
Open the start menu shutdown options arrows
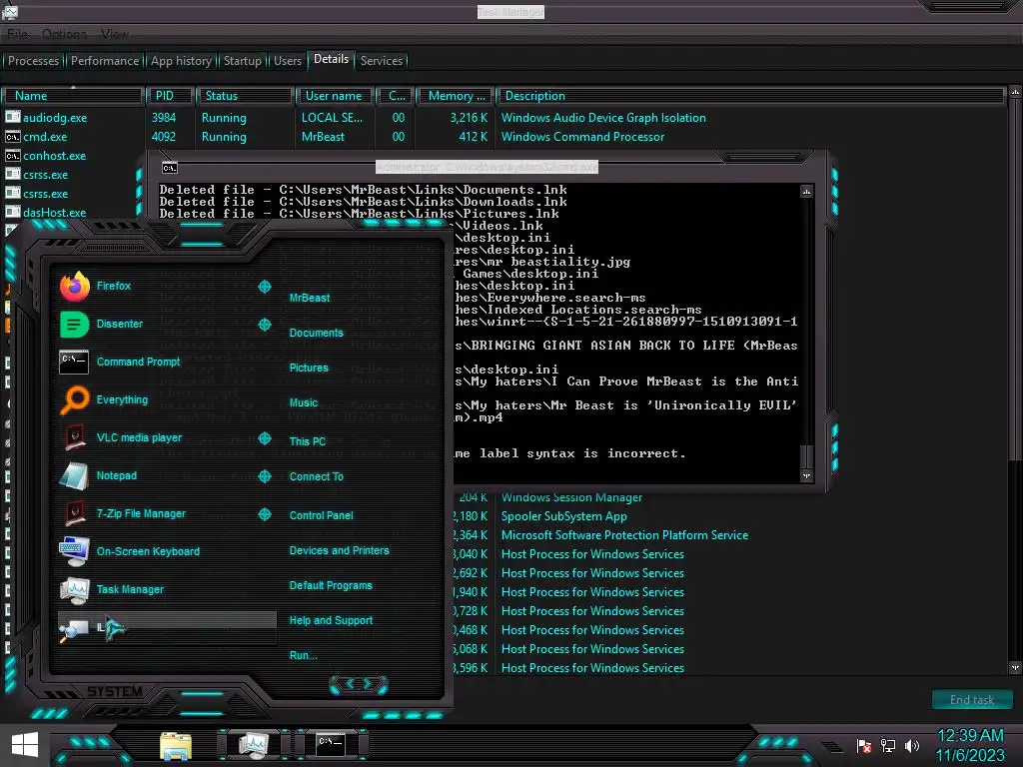click(x=359, y=684)
